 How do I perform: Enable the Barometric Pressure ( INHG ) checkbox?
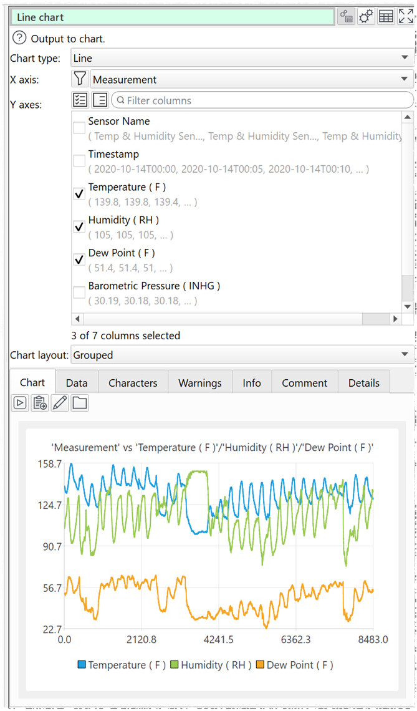click(x=79, y=293)
